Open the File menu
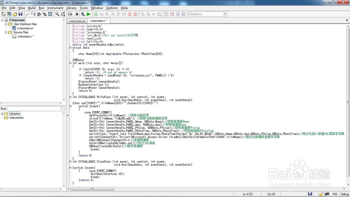 click(x=4, y=8)
